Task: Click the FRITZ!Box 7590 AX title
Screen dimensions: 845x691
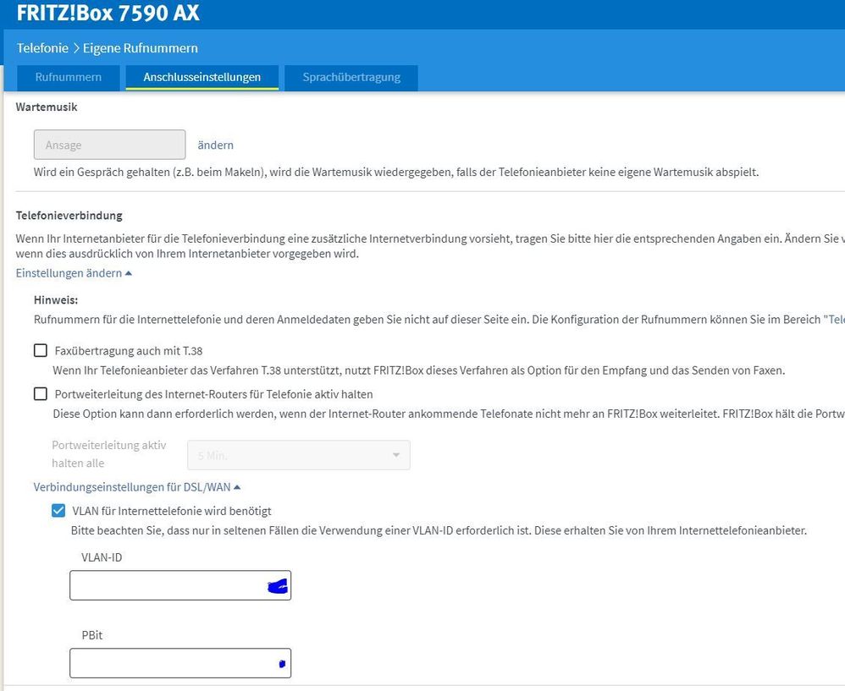Action: tap(108, 13)
